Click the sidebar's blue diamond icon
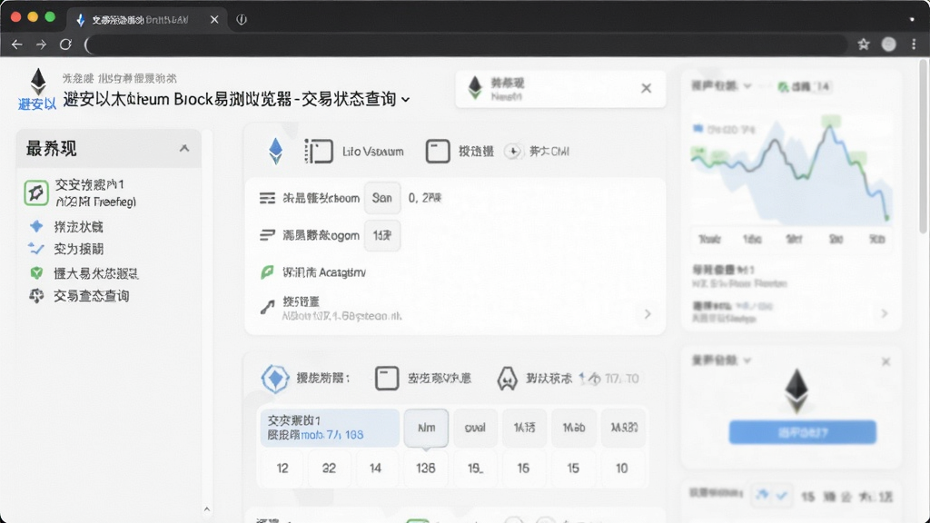Screen dimensions: 930x523 pyautogui.click(x=36, y=226)
